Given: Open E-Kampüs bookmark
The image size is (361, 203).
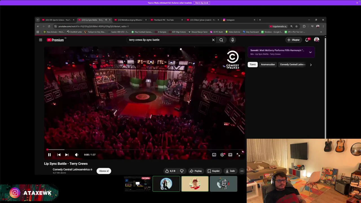Looking at the screenshot, I should 160,32.
